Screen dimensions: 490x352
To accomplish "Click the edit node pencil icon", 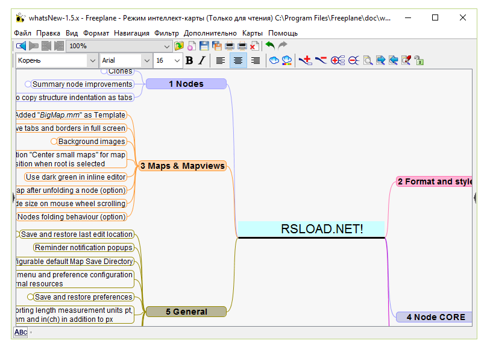I will point(406,60).
